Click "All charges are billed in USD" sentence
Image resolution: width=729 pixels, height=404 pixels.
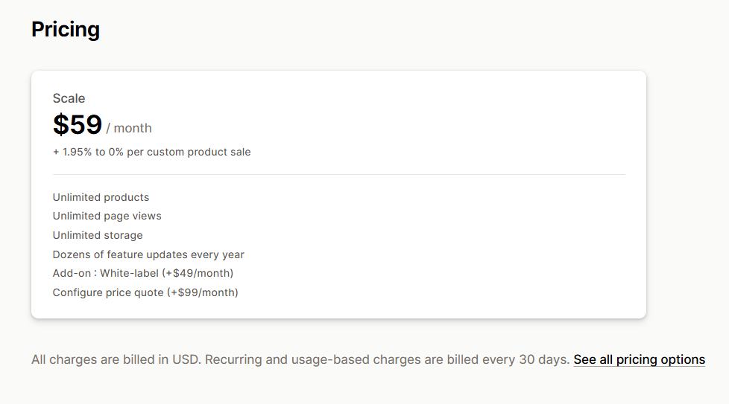pyautogui.click(x=116, y=360)
